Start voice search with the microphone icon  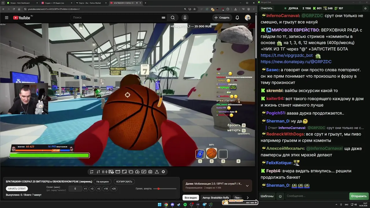[x=184, y=18]
